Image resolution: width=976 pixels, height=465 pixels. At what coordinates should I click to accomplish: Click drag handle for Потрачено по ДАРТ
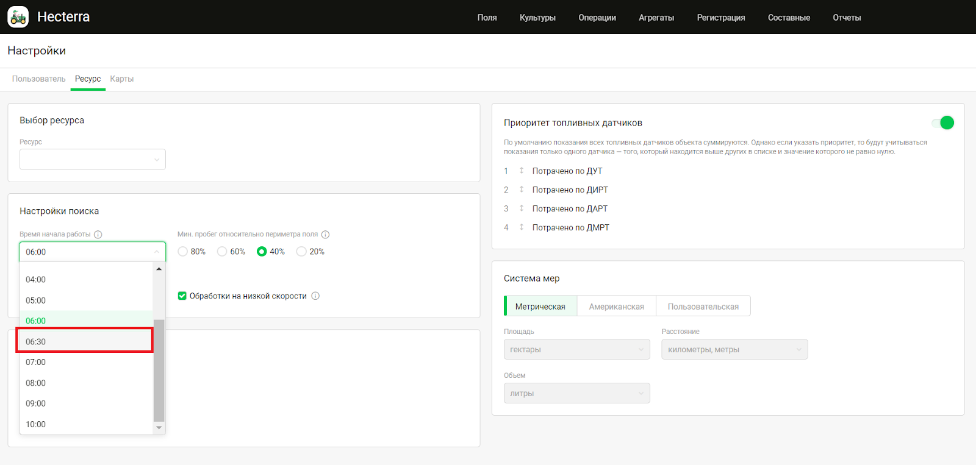pyautogui.click(x=522, y=208)
